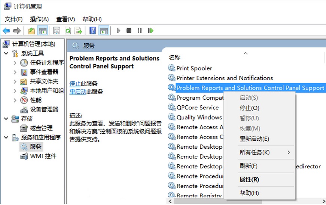
Task: Select the Print Spooler service
Action: coord(194,68)
